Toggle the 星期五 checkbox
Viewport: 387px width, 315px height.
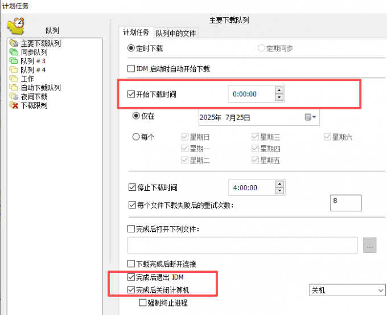point(255,160)
